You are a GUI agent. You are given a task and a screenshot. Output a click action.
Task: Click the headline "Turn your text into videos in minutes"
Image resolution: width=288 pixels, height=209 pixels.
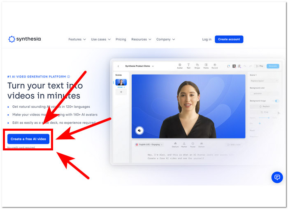45,91
